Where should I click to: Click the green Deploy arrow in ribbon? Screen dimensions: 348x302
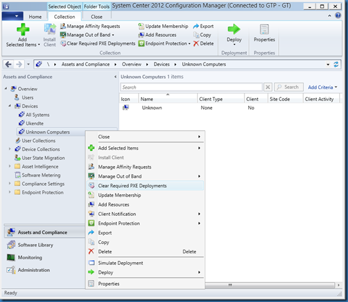click(x=234, y=29)
